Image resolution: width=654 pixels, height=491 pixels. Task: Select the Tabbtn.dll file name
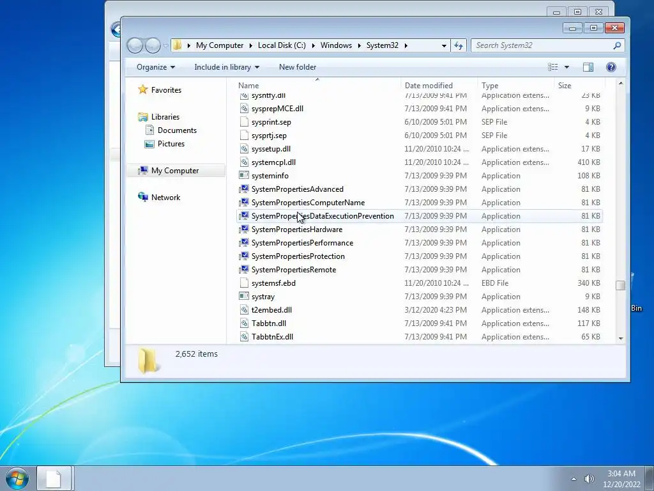[269, 323]
